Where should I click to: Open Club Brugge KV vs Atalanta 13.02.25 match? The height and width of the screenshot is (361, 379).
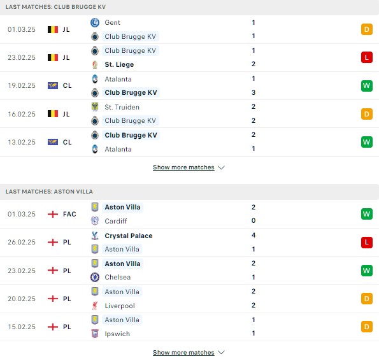(x=190, y=142)
